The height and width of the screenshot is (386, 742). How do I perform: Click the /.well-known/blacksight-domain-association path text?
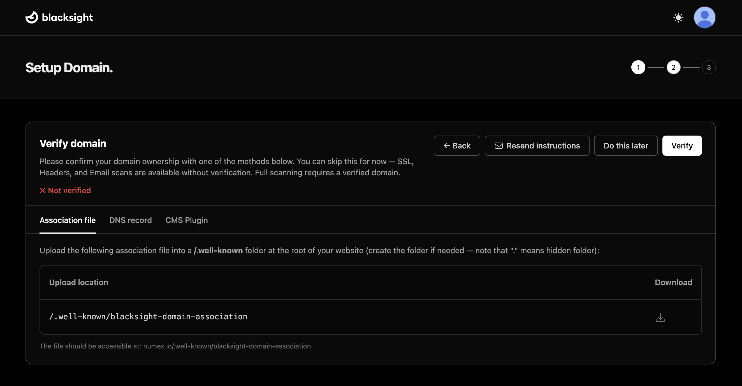(148, 317)
